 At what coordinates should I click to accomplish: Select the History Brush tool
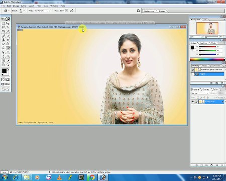(8, 40)
